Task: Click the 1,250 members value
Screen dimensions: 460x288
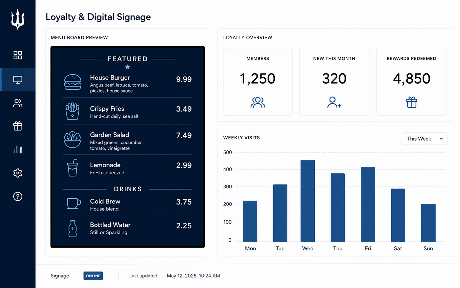Action: coord(258,79)
